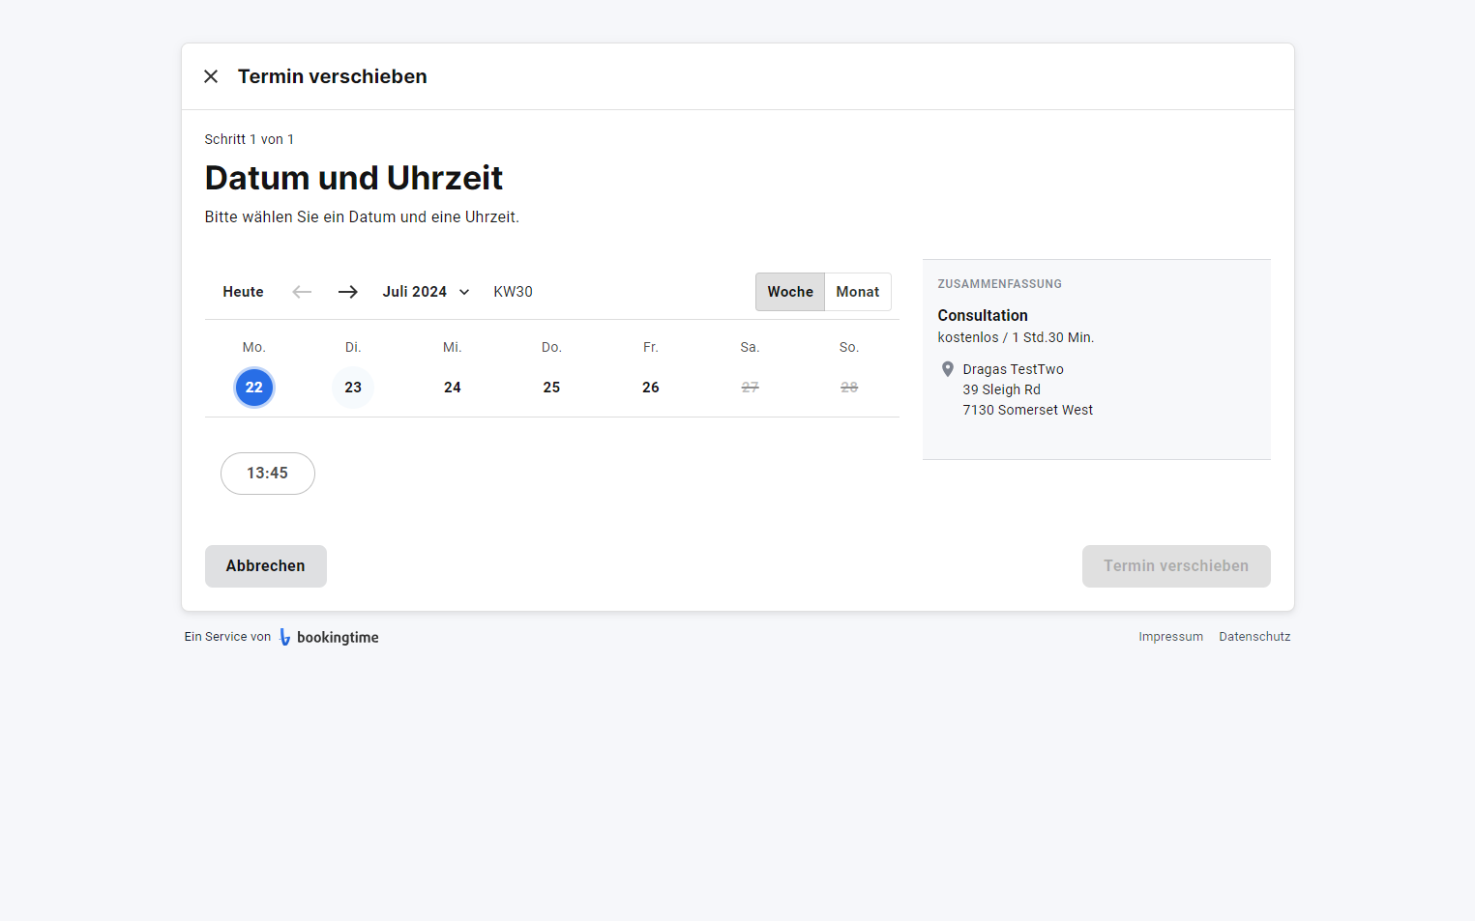Click the struck-through Saturday 27

750,388
